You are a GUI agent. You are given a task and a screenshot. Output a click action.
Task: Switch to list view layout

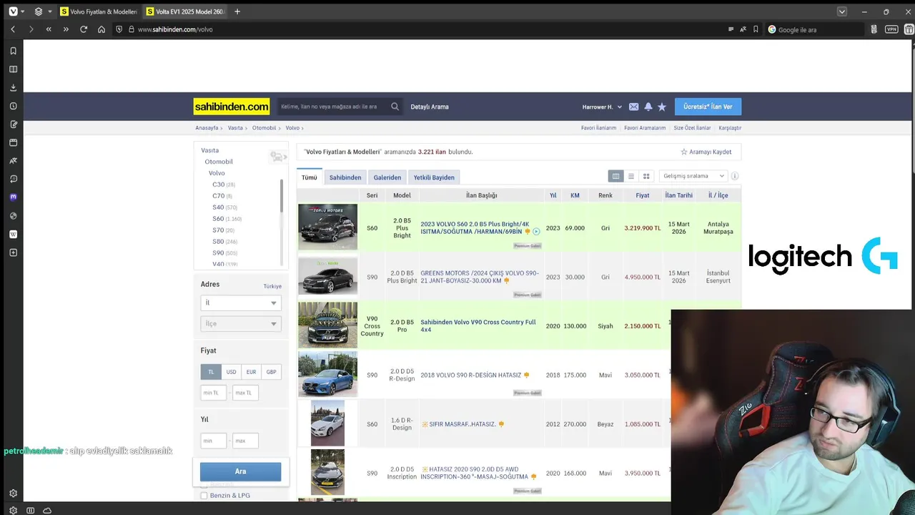click(630, 176)
